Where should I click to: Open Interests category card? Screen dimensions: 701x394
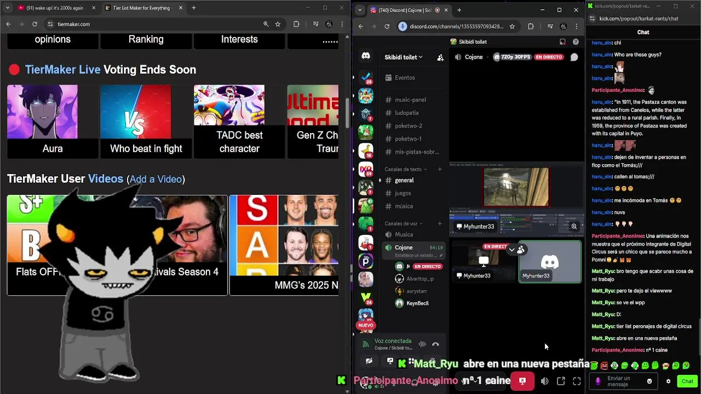coord(239,40)
